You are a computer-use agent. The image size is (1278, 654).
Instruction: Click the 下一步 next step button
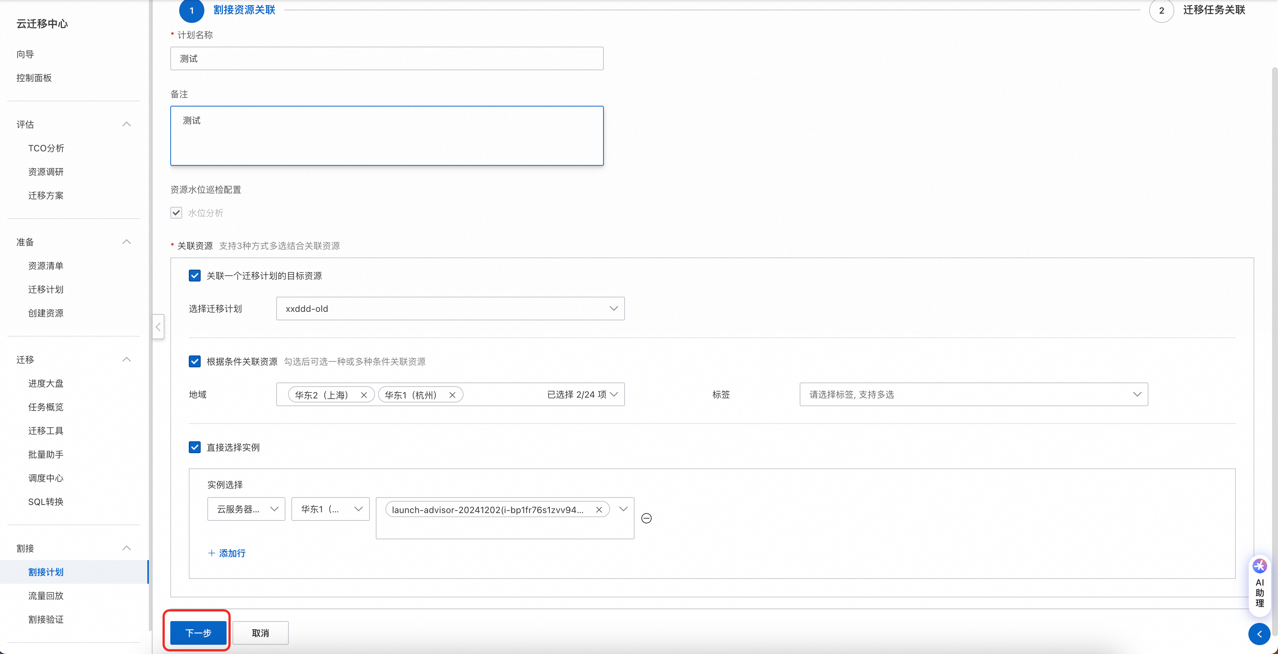pos(198,633)
